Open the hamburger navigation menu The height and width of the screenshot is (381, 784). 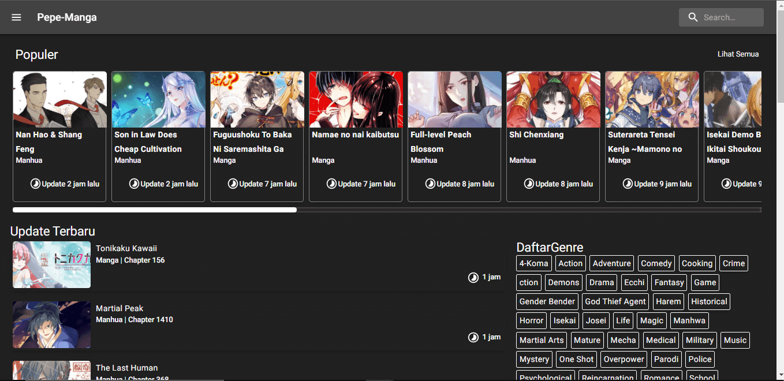click(x=16, y=17)
